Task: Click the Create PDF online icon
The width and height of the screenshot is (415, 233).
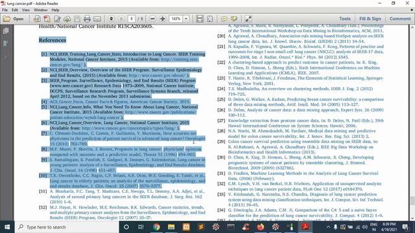Action: tap(37, 19)
